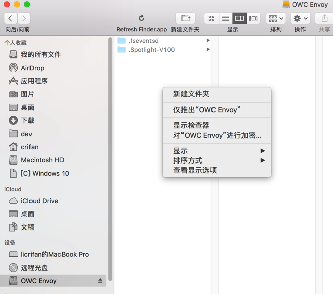Select the .Spotlight-V100 folder
Viewport: 333px width, 294px height.
pyautogui.click(x=164, y=50)
